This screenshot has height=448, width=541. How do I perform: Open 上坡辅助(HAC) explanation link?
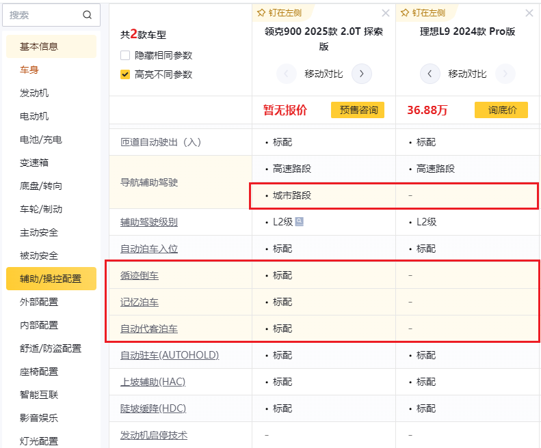pyautogui.click(x=153, y=382)
